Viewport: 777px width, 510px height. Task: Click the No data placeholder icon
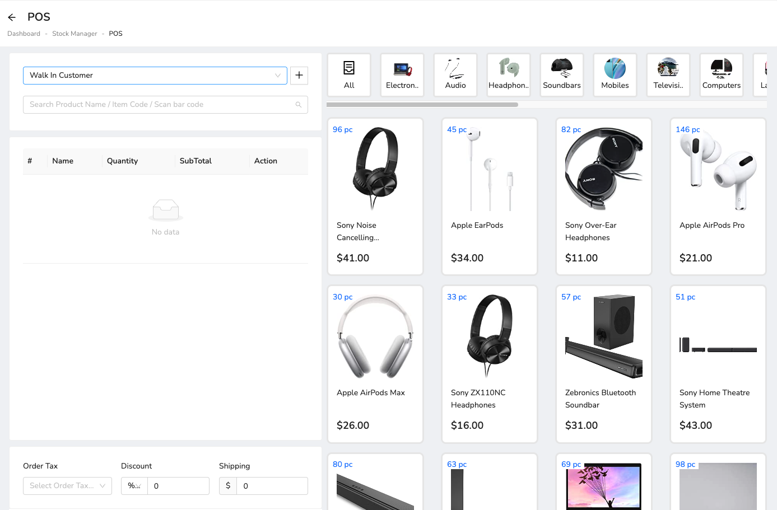[166, 210]
